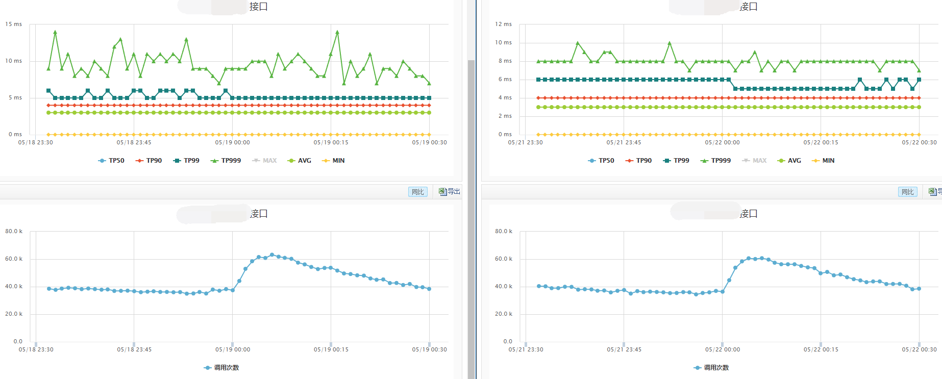Click 接口 title of the right call-count chart
The height and width of the screenshot is (379, 942).
749,214
